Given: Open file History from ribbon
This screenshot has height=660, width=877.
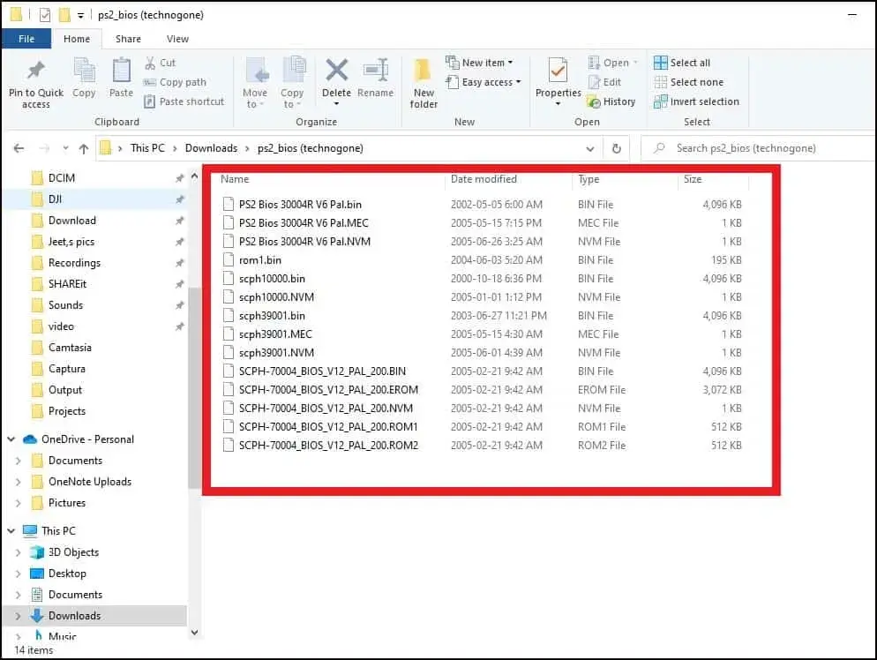Looking at the screenshot, I should (x=611, y=101).
